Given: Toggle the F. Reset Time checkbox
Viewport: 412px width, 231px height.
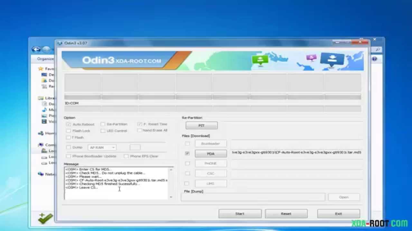Looking at the screenshot, I should 140,124.
